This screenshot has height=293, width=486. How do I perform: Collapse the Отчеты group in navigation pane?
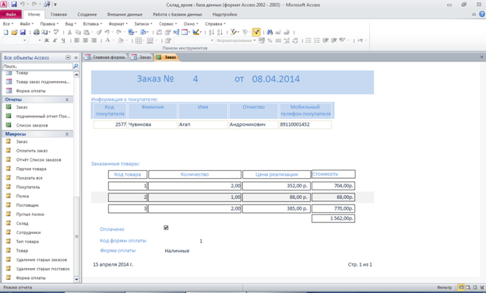click(67, 99)
